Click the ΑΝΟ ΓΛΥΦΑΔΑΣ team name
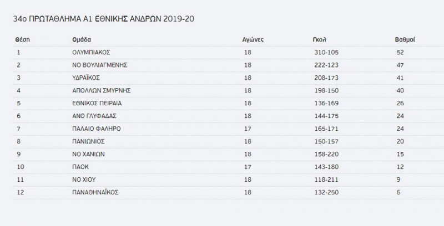Screen dimensions: 444x226 tap(94, 115)
